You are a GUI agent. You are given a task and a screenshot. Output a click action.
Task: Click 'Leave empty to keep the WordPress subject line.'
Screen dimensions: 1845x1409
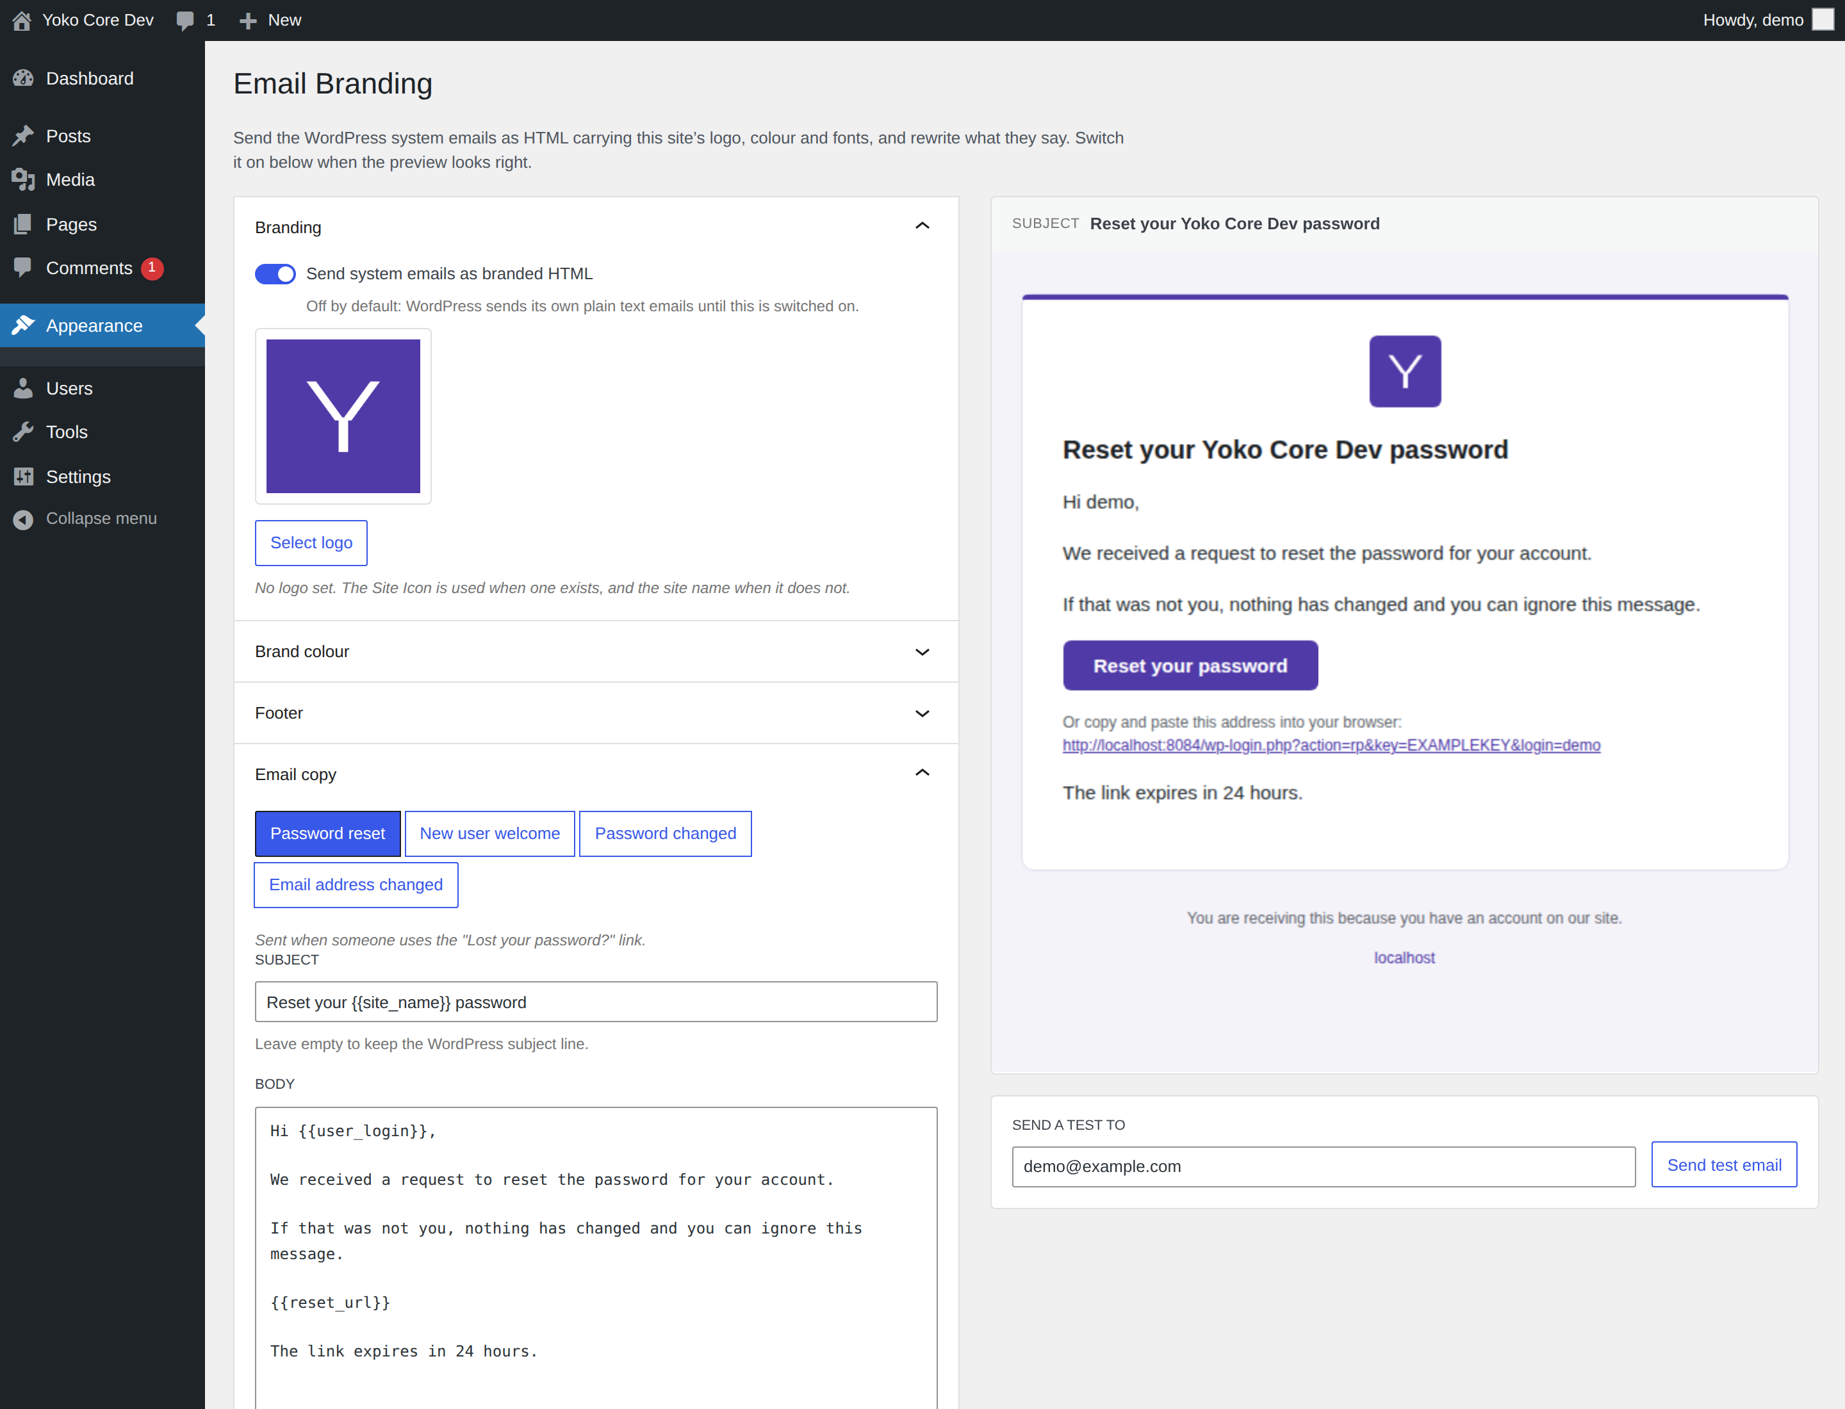tap(421, 1044)
